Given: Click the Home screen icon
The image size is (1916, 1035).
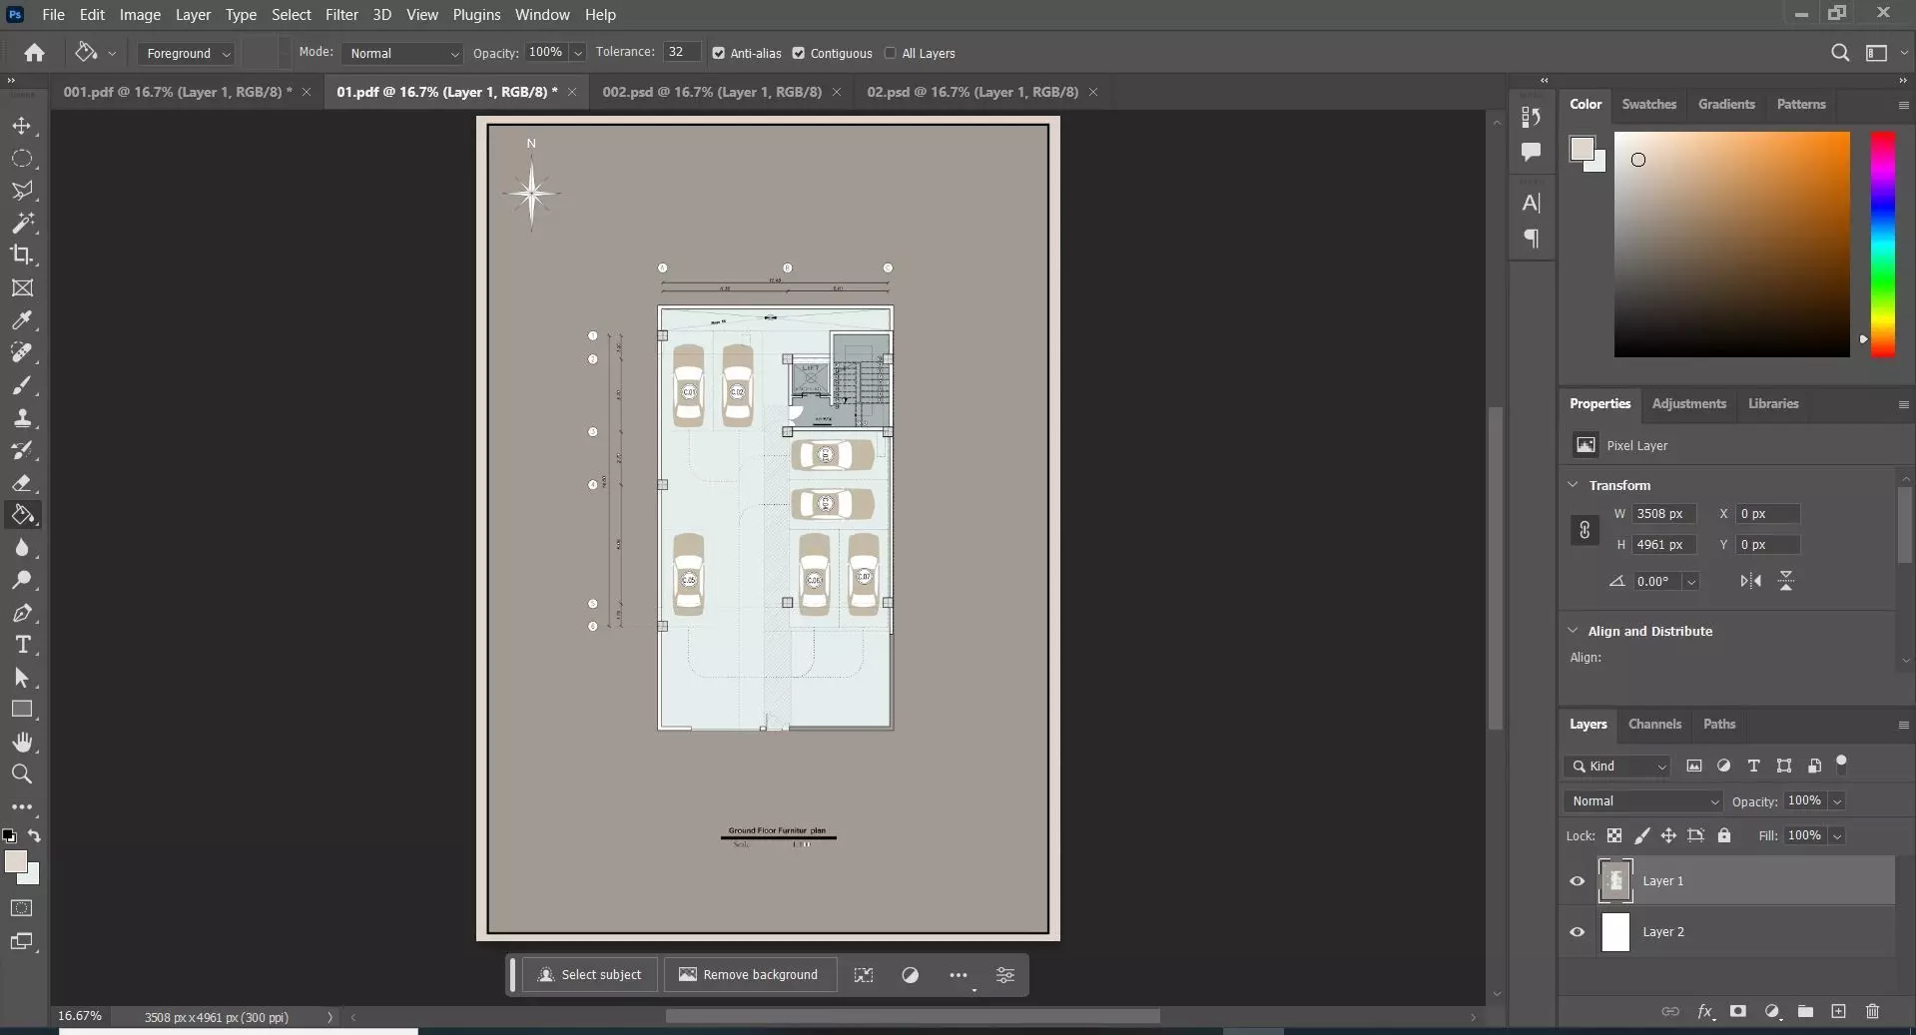Looking at the screenshot, I should point(34,53).
